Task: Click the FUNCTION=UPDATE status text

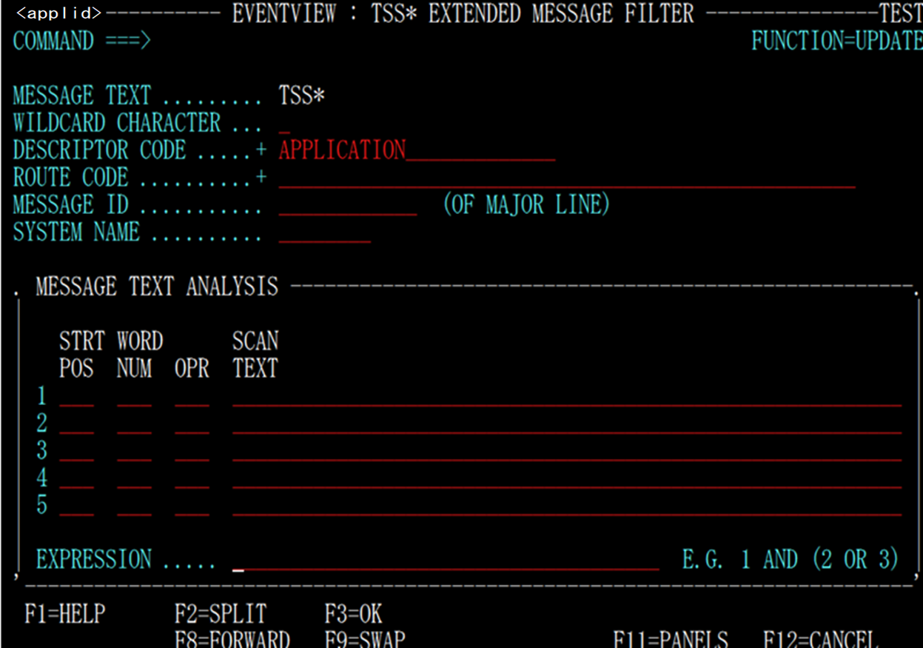Action: [837, 41]
